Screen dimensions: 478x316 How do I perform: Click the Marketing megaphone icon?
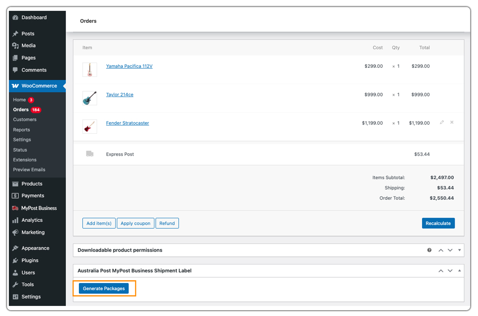click(15, 232)
